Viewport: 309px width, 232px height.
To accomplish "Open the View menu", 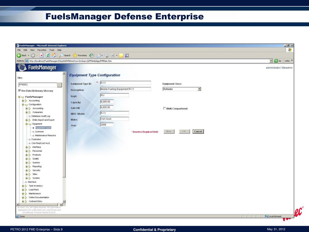I will (32, 50).
